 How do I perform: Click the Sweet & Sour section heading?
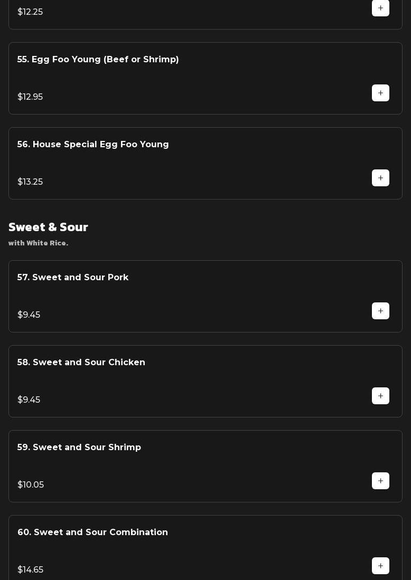(48, 227)
